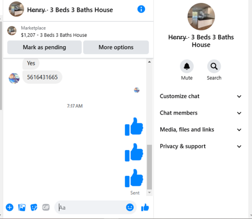Screen dimensions: 252x219
Task: Mark the listing as pending
Action: 44,47
